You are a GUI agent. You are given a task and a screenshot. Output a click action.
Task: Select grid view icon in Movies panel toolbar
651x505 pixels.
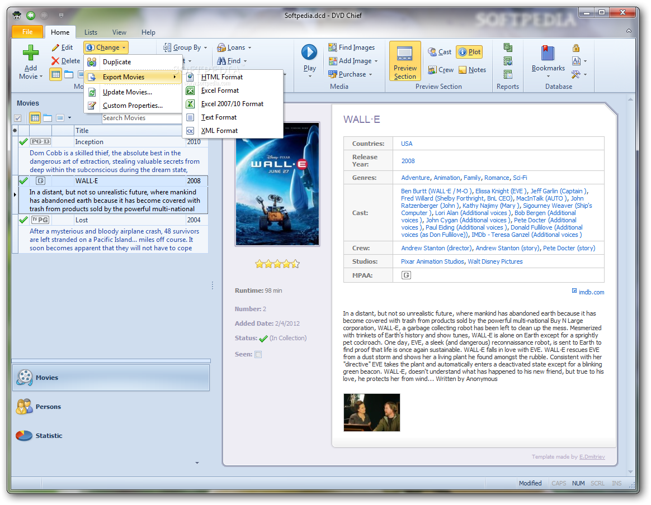35,118
